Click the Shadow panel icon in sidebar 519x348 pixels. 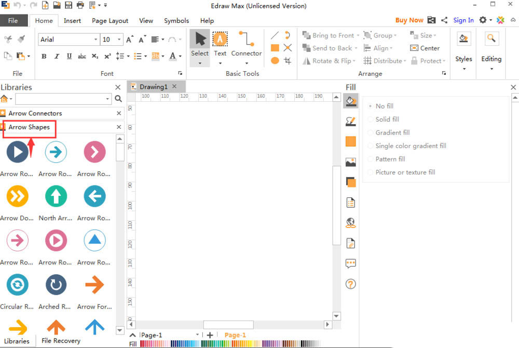351,182
